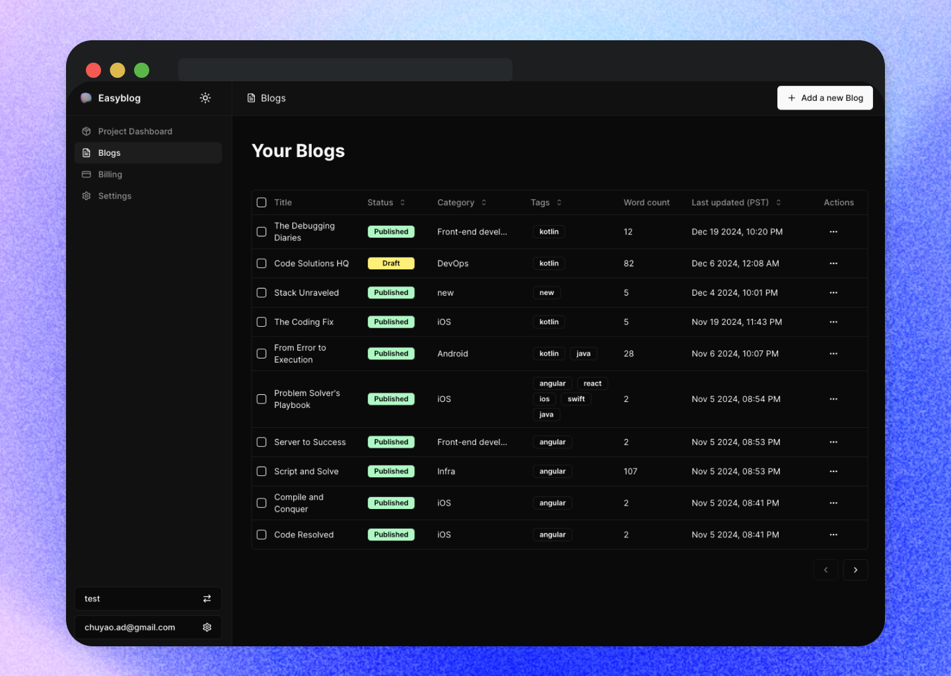Toggle the light/dark theme sun icon
Screen dimensions: 951x676
click(x=205, y=98)
